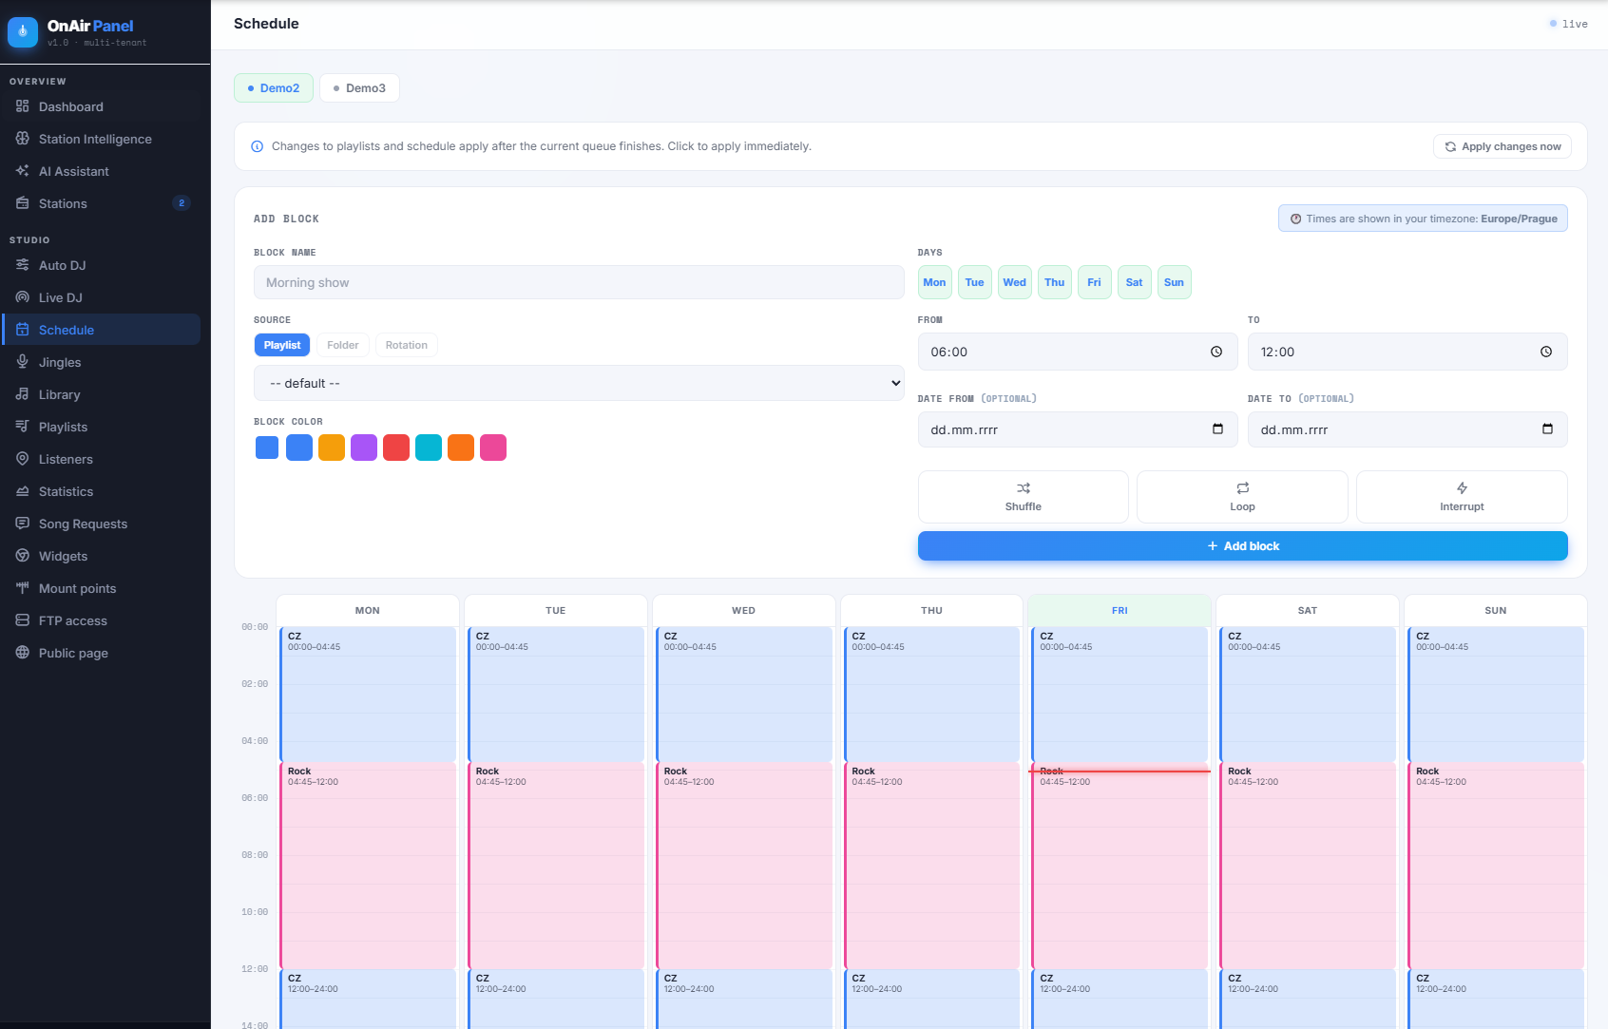Image resolution: width=1608 pixels, height=1029 pixels.
Task: Enable Interrupt option
Action: (1462, 497)
